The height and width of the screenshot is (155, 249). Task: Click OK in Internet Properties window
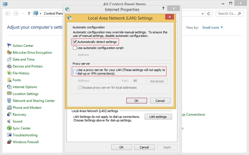[121, 147]
